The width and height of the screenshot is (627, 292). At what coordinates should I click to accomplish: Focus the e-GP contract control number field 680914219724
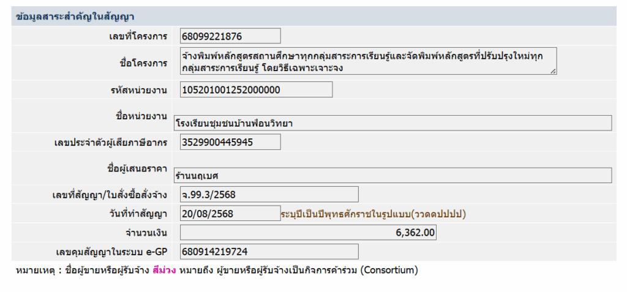269,252
